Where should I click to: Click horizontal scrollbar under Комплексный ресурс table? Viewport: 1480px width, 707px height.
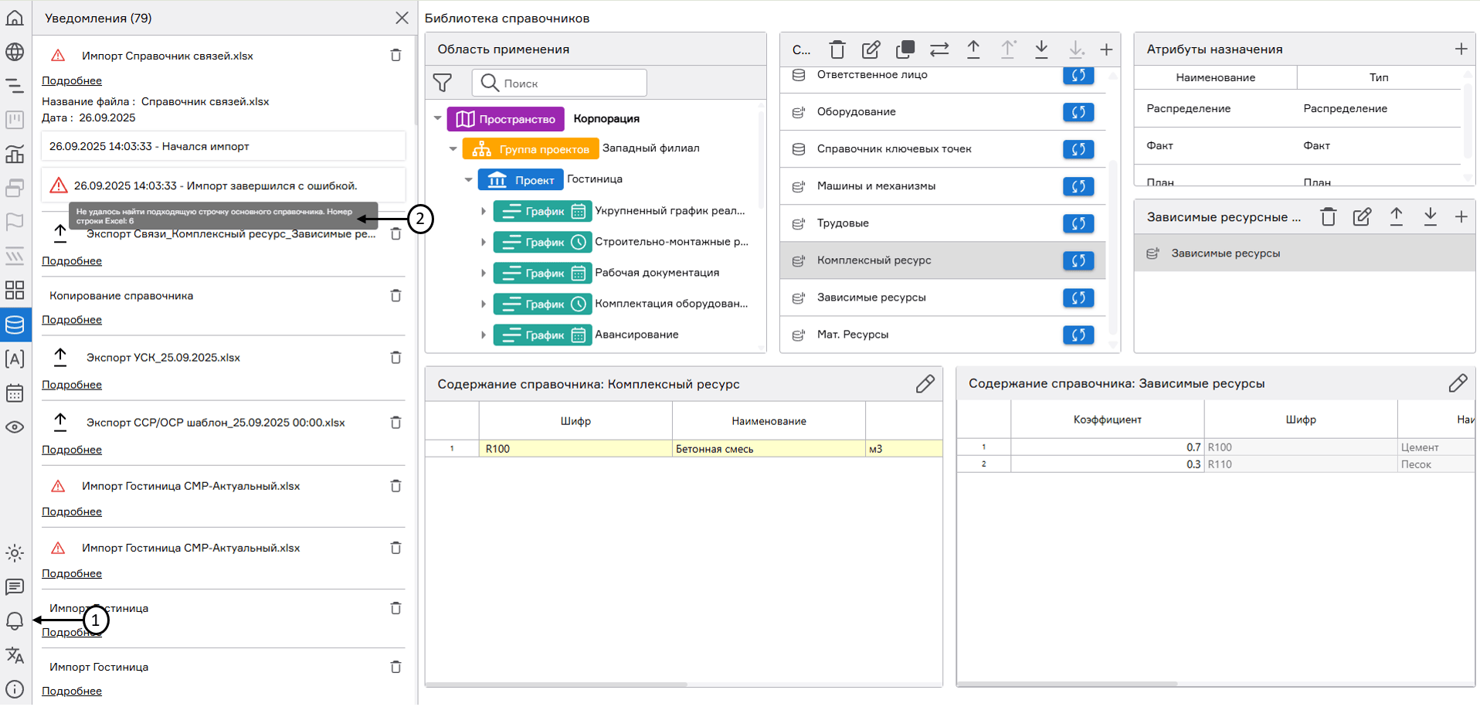(556, 684)
